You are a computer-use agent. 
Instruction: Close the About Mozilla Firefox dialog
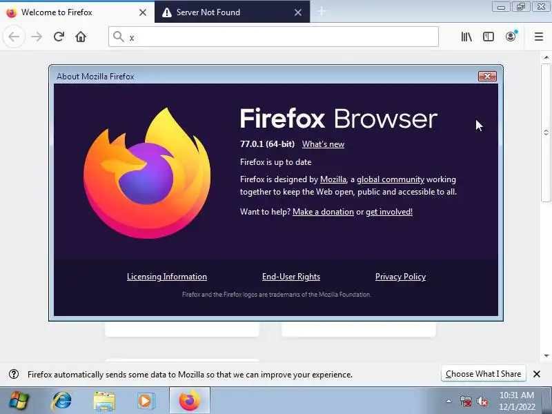[x=487, y=76]
